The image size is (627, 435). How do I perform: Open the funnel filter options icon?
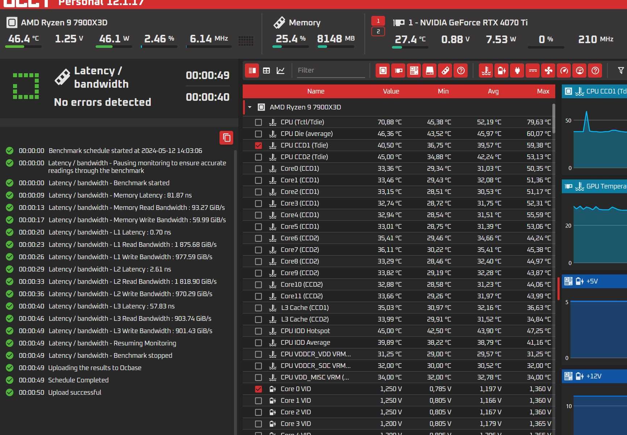coord(620,70)
